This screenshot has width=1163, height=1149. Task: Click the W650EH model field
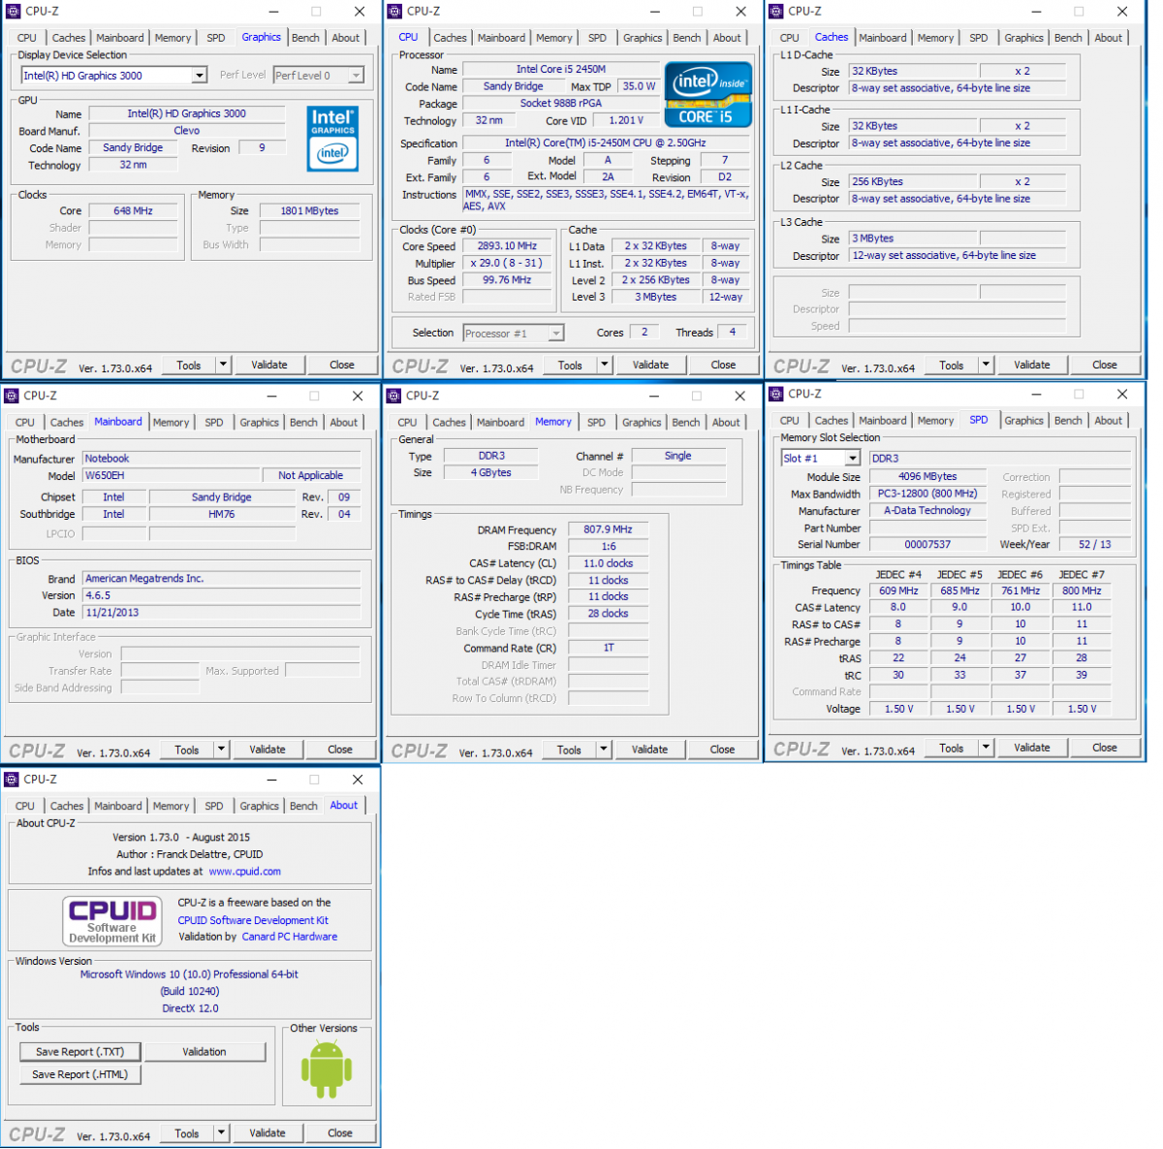pos(172,476)
